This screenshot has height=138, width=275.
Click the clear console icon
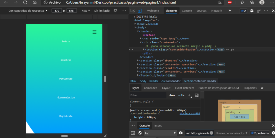click(140, 133)
